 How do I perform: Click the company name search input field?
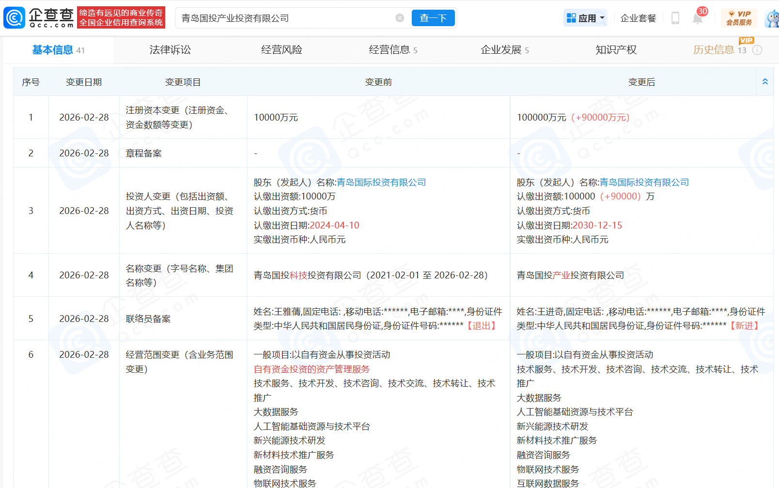286,18
